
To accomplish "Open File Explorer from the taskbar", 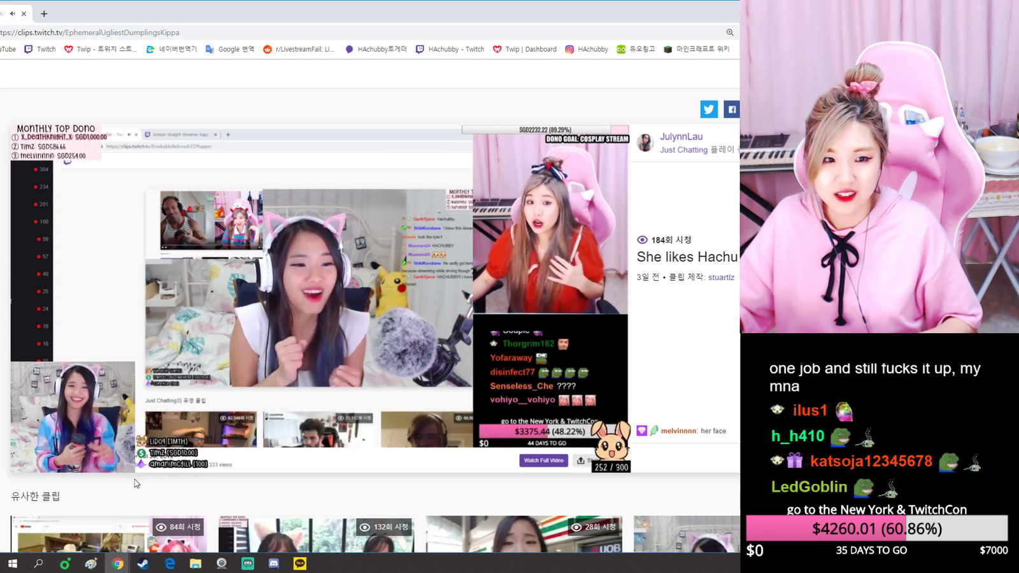I will (196, 563).
